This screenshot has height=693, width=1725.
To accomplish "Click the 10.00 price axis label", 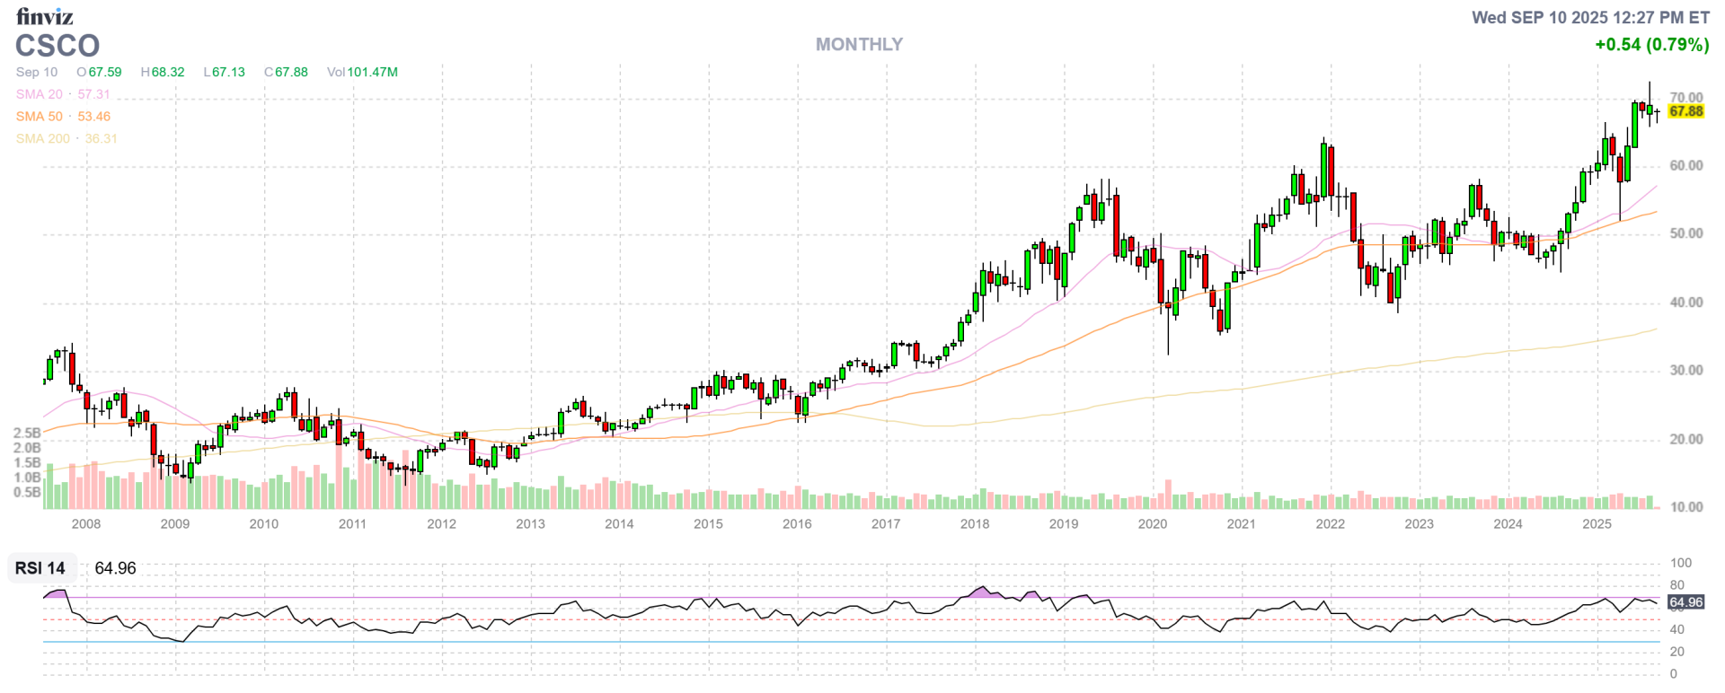I will pos(1685,507).
